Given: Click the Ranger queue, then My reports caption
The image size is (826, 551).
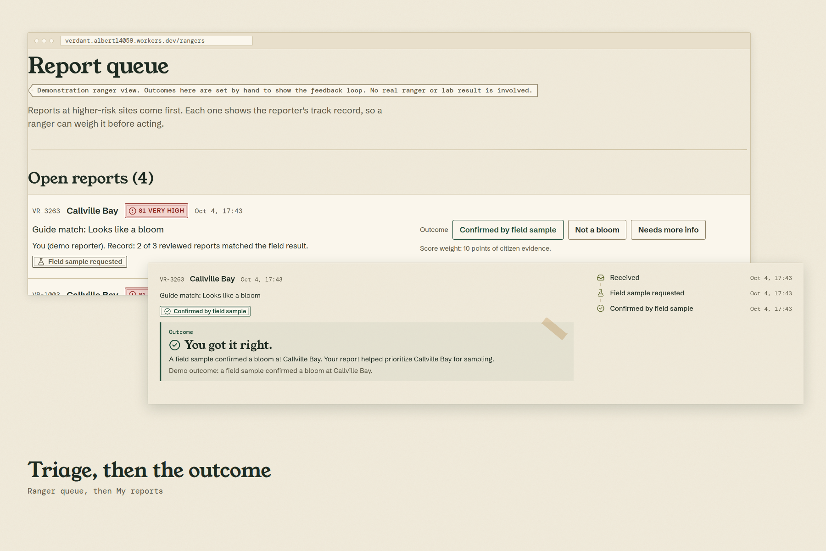Looking at the screenshot, I should pyautogui.click(x=95, y=491).
